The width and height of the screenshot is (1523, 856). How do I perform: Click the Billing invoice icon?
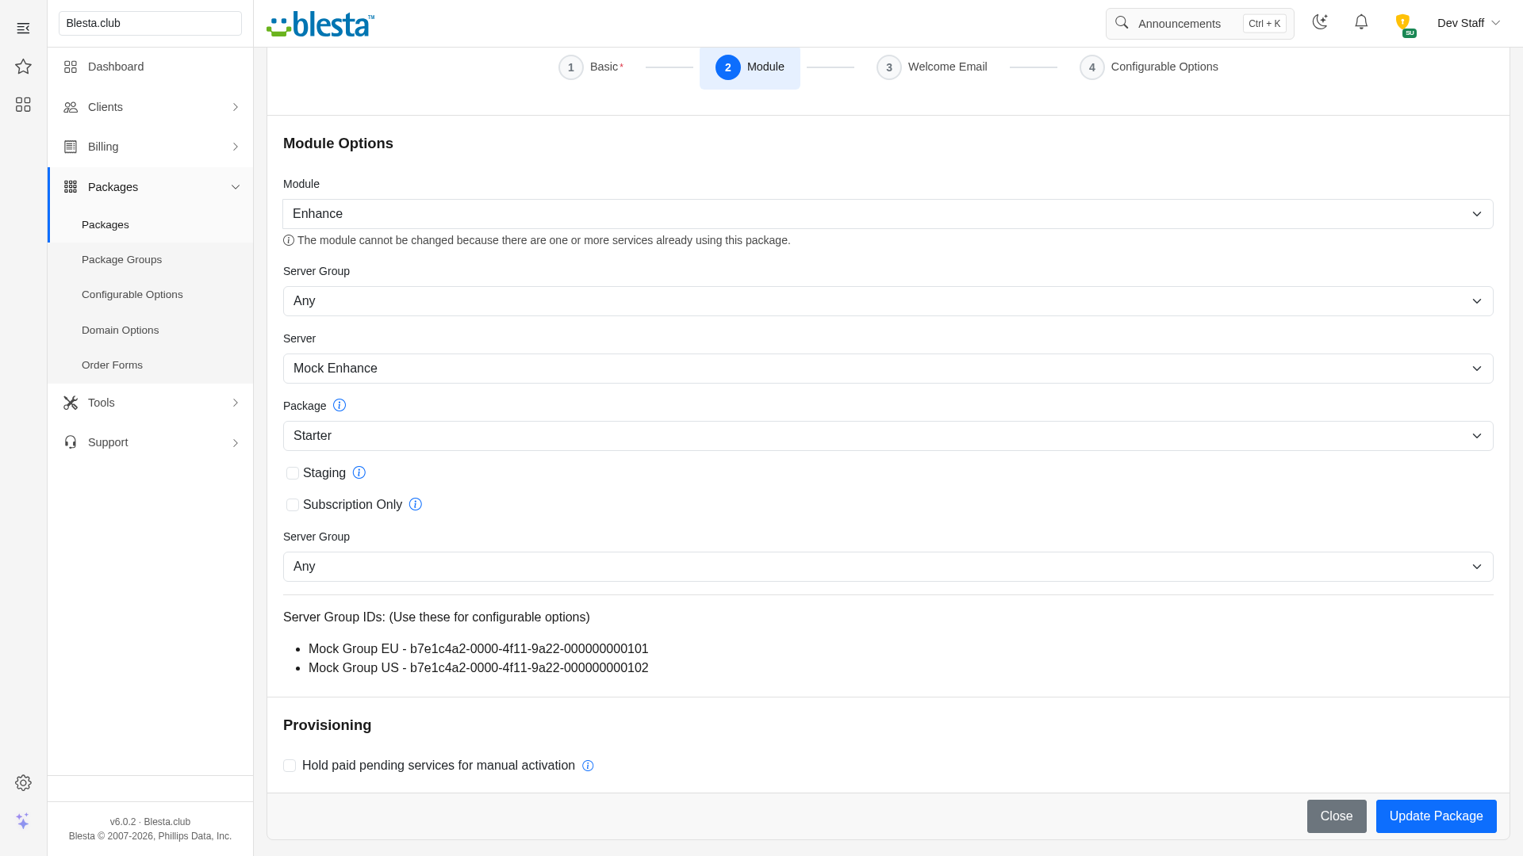(71, 147)
